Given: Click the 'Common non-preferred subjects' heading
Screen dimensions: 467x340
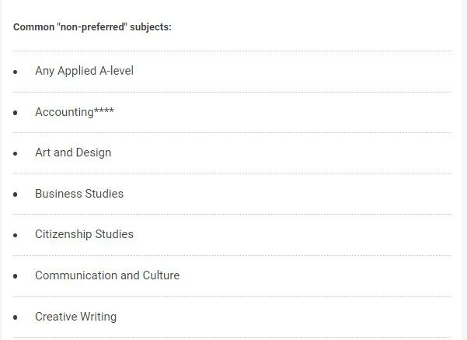Looking at the screenshot, I should click(92, 27).
